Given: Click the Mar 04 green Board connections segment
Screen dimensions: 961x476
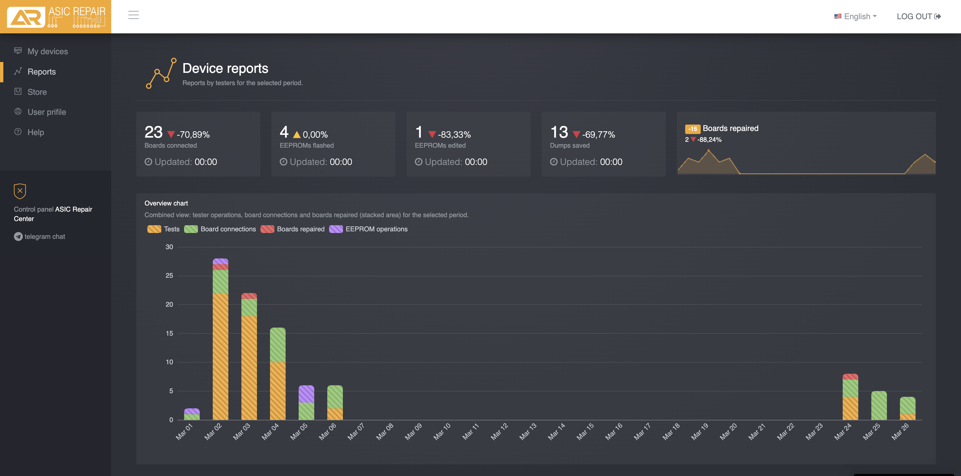Looking at the screenshot, I should point(278,345).
